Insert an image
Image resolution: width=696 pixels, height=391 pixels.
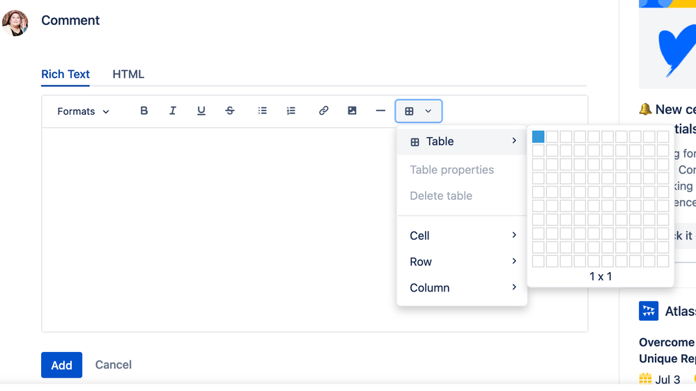click(x=352, y=111)
